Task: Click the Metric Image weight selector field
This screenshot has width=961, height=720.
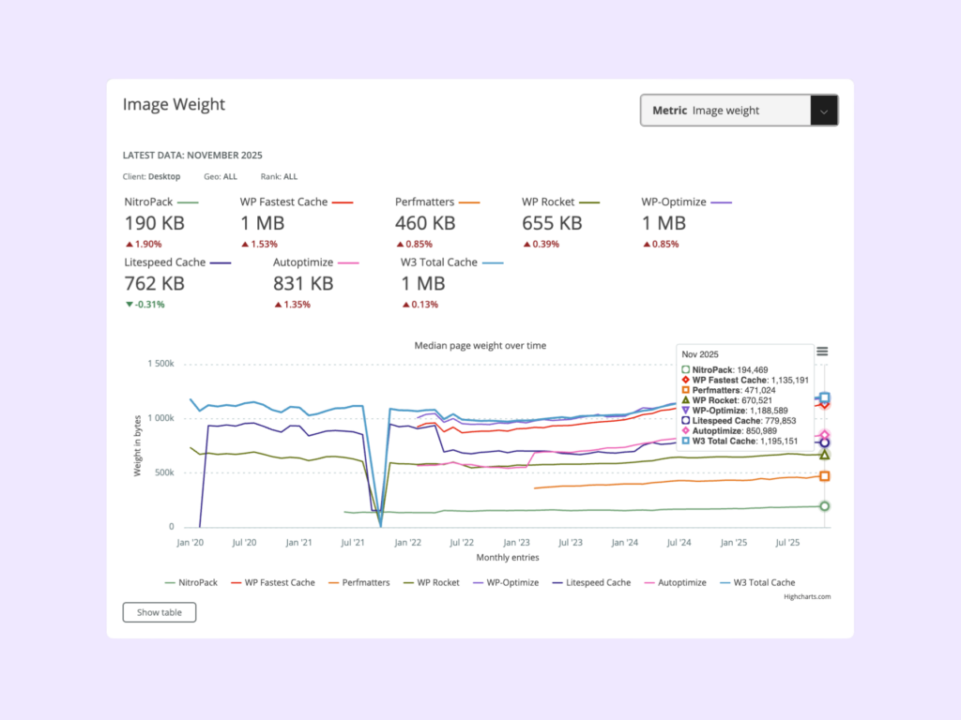Action: tap(740, 111)
